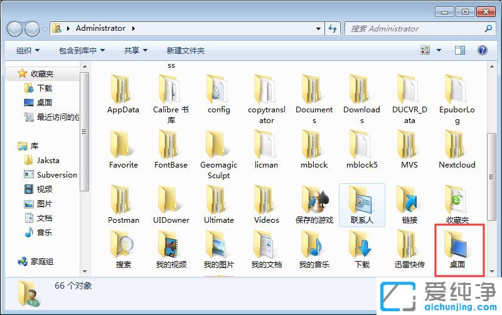Open the Calibre 书库 folder
Viewport: 502px width, 315px height.
[x=171, y=99]
